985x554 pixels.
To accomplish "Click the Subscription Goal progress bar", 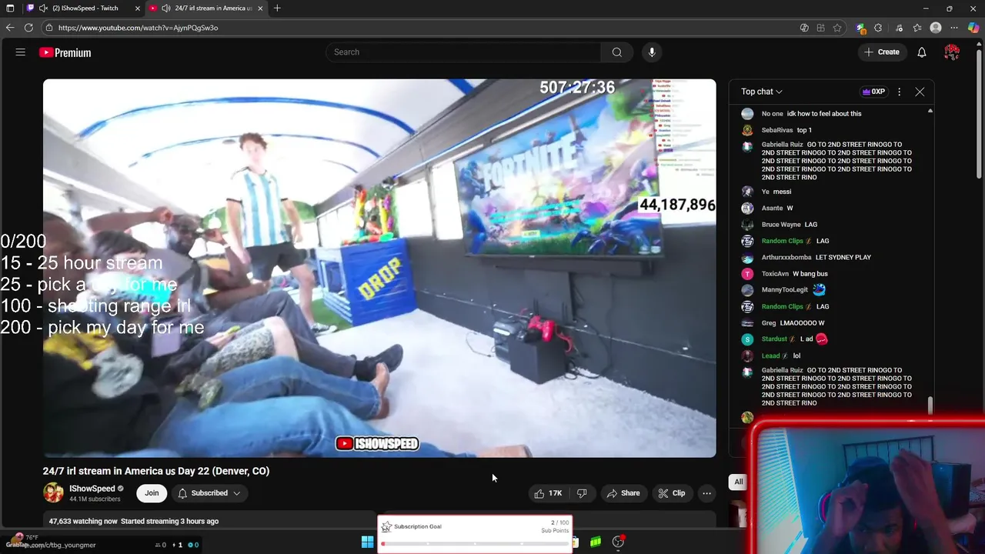I will pyautogui.click(x=475, y=544).
